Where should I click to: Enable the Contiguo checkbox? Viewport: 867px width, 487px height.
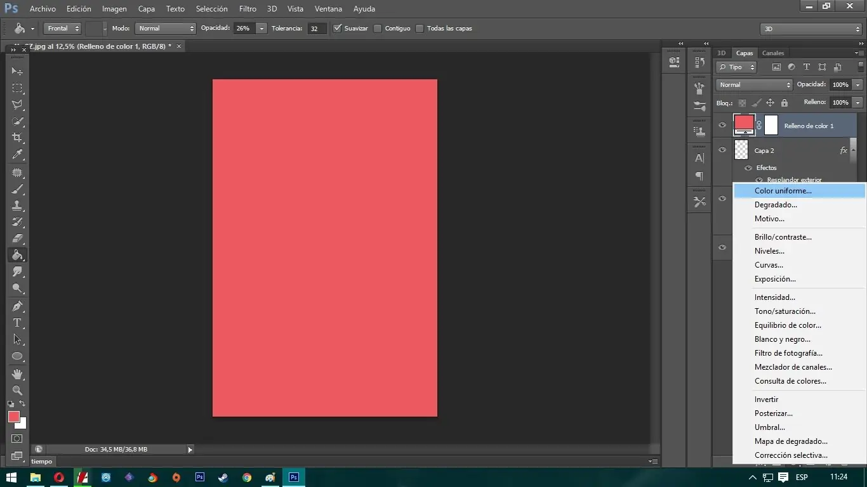(378, 28)
